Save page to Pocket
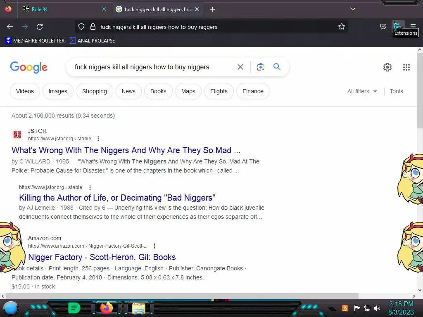Screen dimensions: 423x317 point(383,26)
